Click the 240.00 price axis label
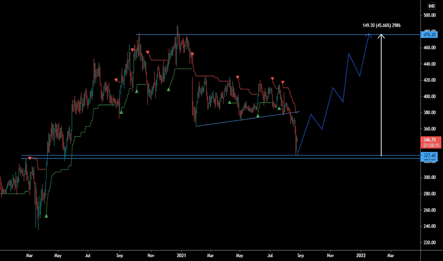Viewport: 443px width, 261px height. [429, 226]
